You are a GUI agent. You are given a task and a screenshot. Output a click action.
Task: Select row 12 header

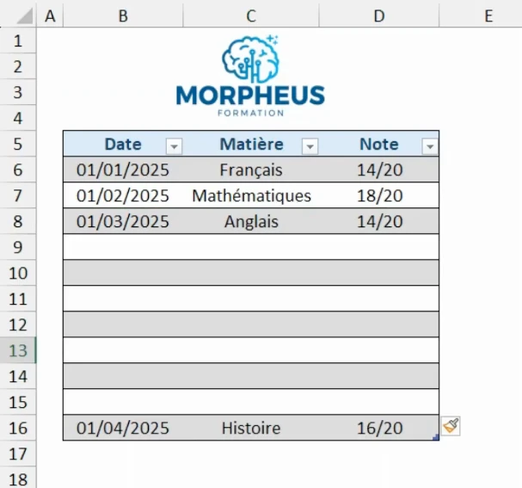[x=18, y=324]
